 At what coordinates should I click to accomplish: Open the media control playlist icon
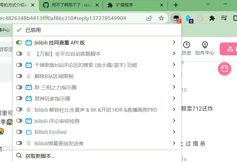(224, 18)
